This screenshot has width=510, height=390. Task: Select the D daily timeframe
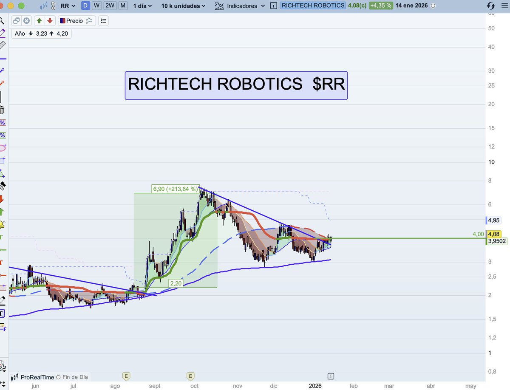[x=85, y=6]
